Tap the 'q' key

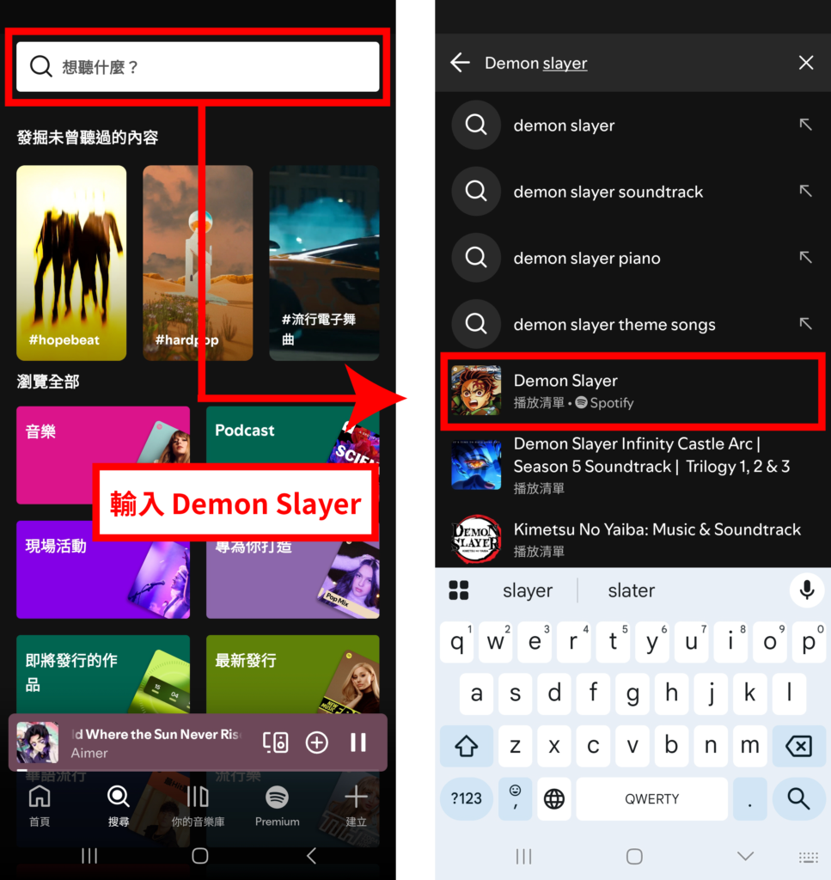tap(458, 641)
